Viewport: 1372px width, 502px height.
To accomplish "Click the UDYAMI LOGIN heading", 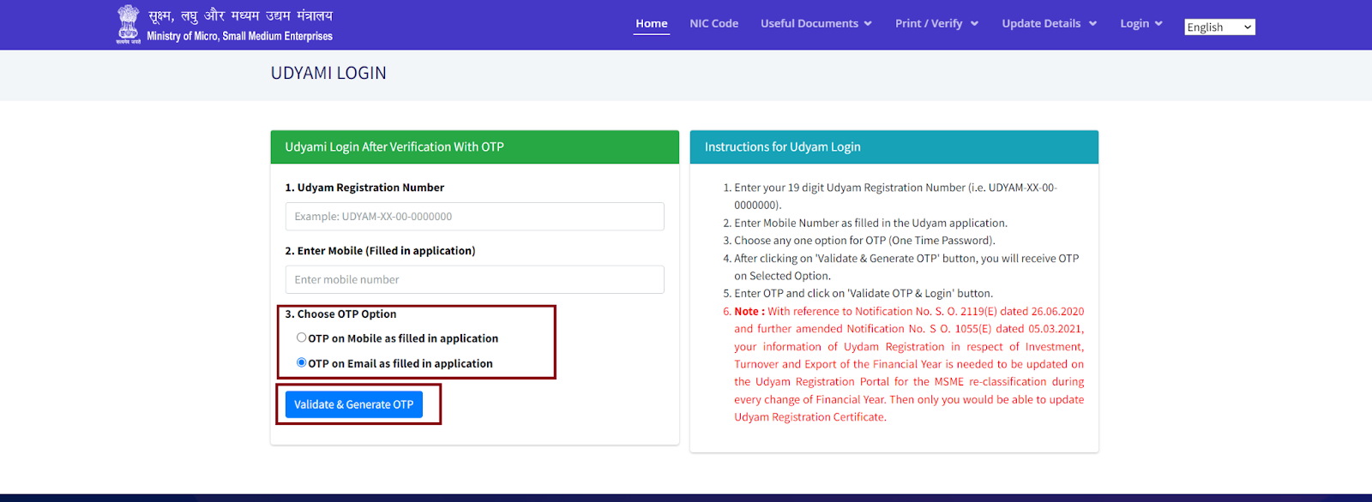I will (x=328, y=74).
